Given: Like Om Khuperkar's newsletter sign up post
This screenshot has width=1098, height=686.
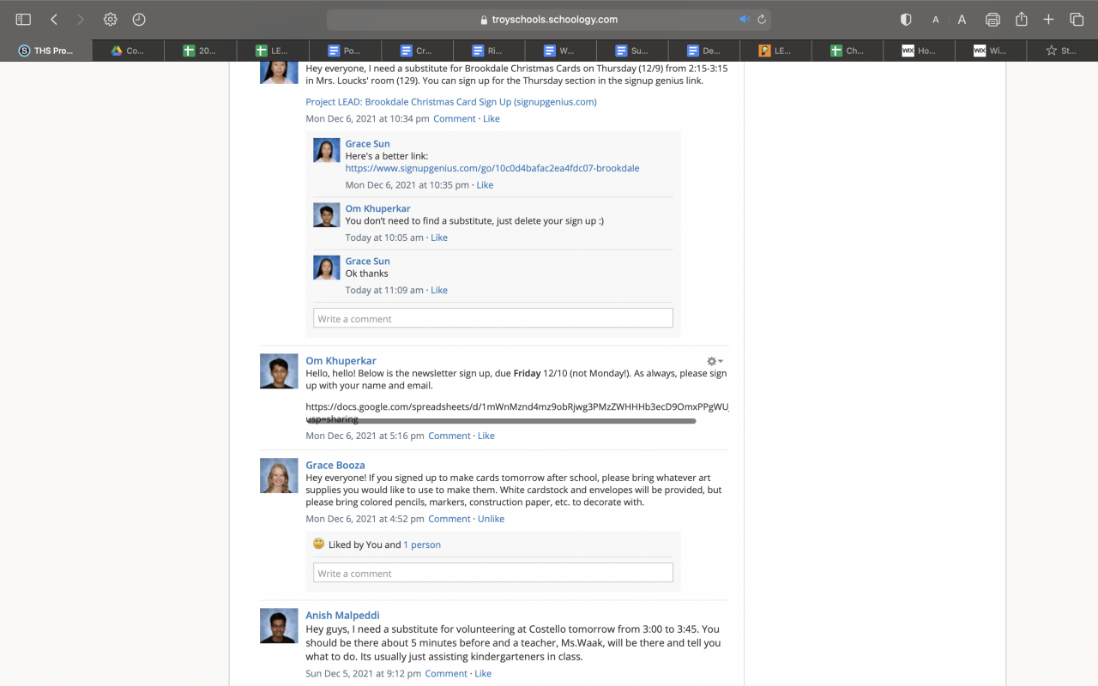Looking at the screenshot, I should (486, 436).
